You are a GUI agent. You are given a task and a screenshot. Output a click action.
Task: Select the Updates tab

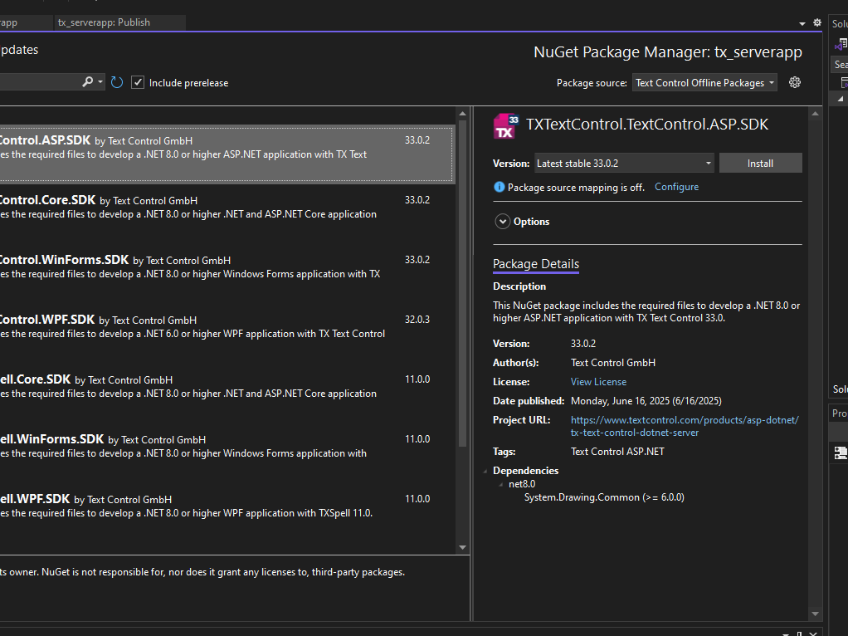[18, 50]
